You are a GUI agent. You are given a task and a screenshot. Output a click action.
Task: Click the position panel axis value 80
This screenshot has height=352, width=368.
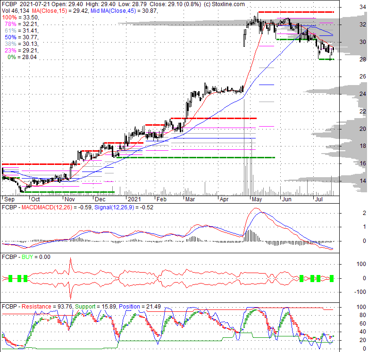coord(363,315)
